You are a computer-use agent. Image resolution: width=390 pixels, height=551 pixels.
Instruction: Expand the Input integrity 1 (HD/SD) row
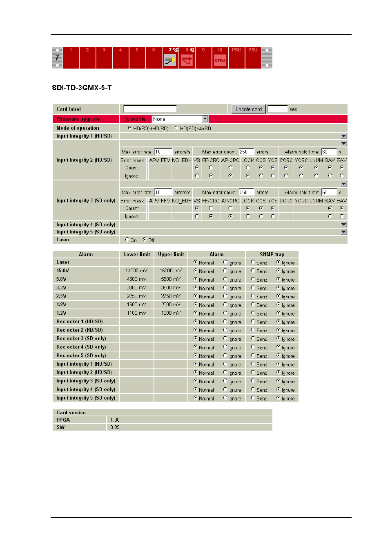(x=344, y=136)
